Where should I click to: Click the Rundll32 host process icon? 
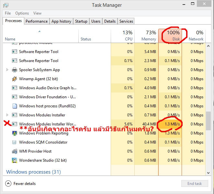(x=15, y=106)
